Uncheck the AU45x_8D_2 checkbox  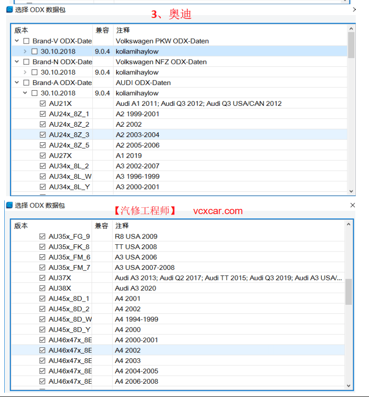click(42, 309)
